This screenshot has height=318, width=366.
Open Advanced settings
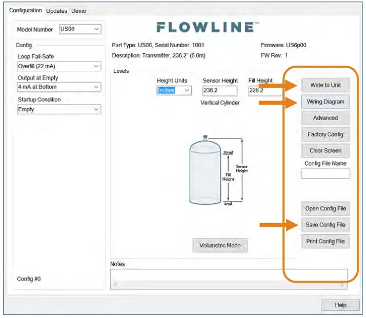(326, 118)
